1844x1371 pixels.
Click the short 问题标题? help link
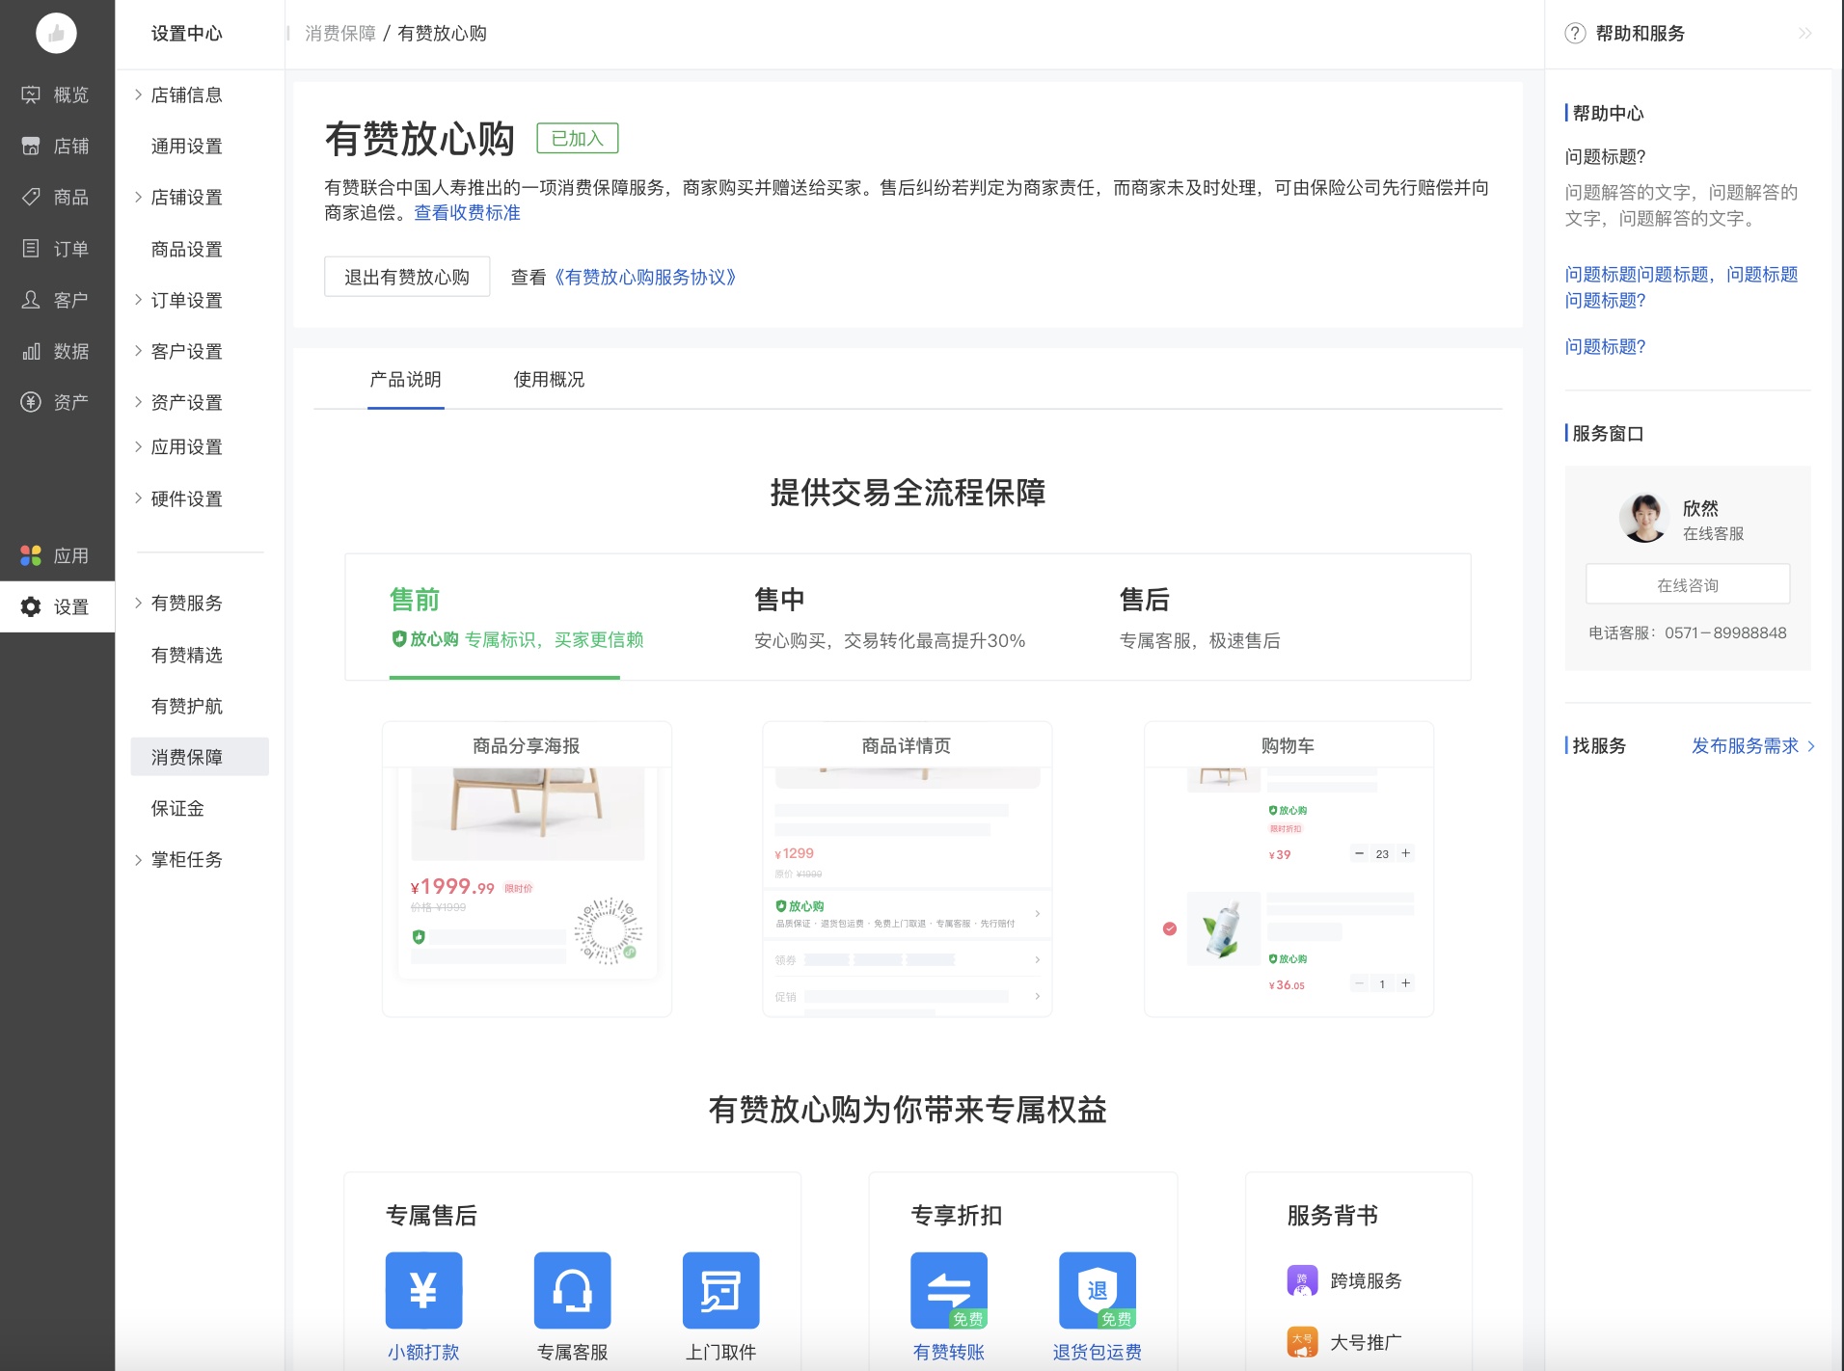tap(1606, 346)
